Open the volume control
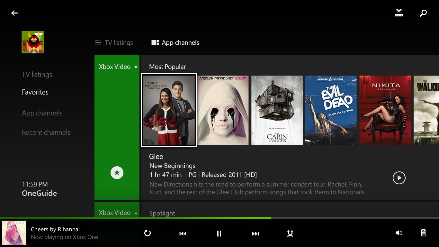439x247 pixels. tap(399, 233)
